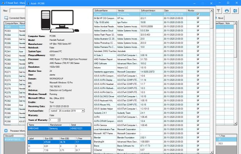Screen dimensions: 241x154
Task: Toggle Monitor checkbox for the uTorrent row
Action: coord(198,14)
